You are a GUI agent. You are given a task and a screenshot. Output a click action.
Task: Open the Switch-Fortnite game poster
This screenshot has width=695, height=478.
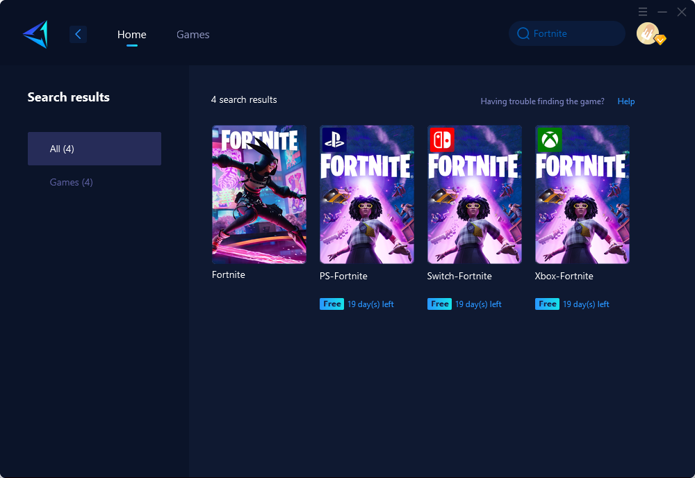474,194
